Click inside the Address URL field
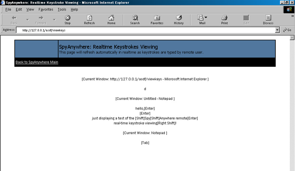This screenshot has width=295, height=171. point(147,30)
